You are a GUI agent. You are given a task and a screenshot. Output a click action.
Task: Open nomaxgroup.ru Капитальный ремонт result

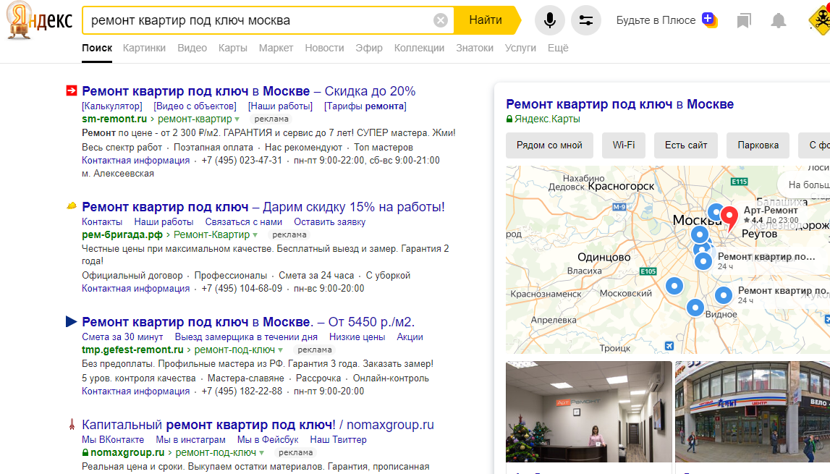(x=258, y=425)
